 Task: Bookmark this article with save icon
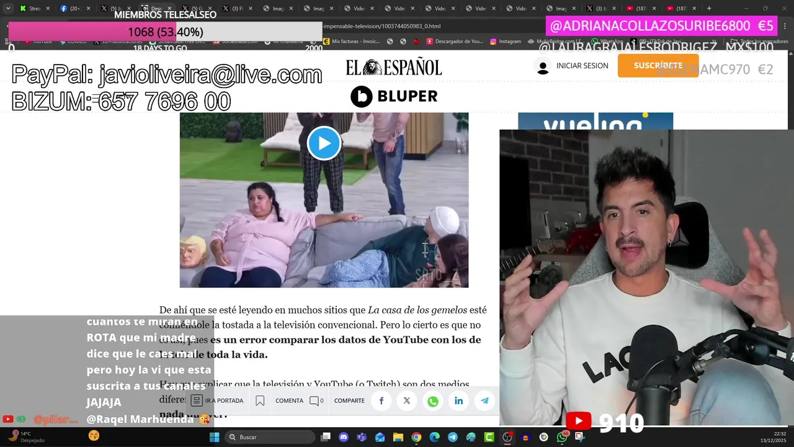(260, 401)
